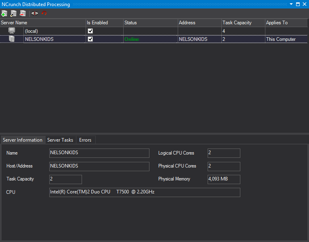Disable the NELSONKIDS server checkbox
The height and width of the screenshot is (242, 309).
(x=90, y=39)
